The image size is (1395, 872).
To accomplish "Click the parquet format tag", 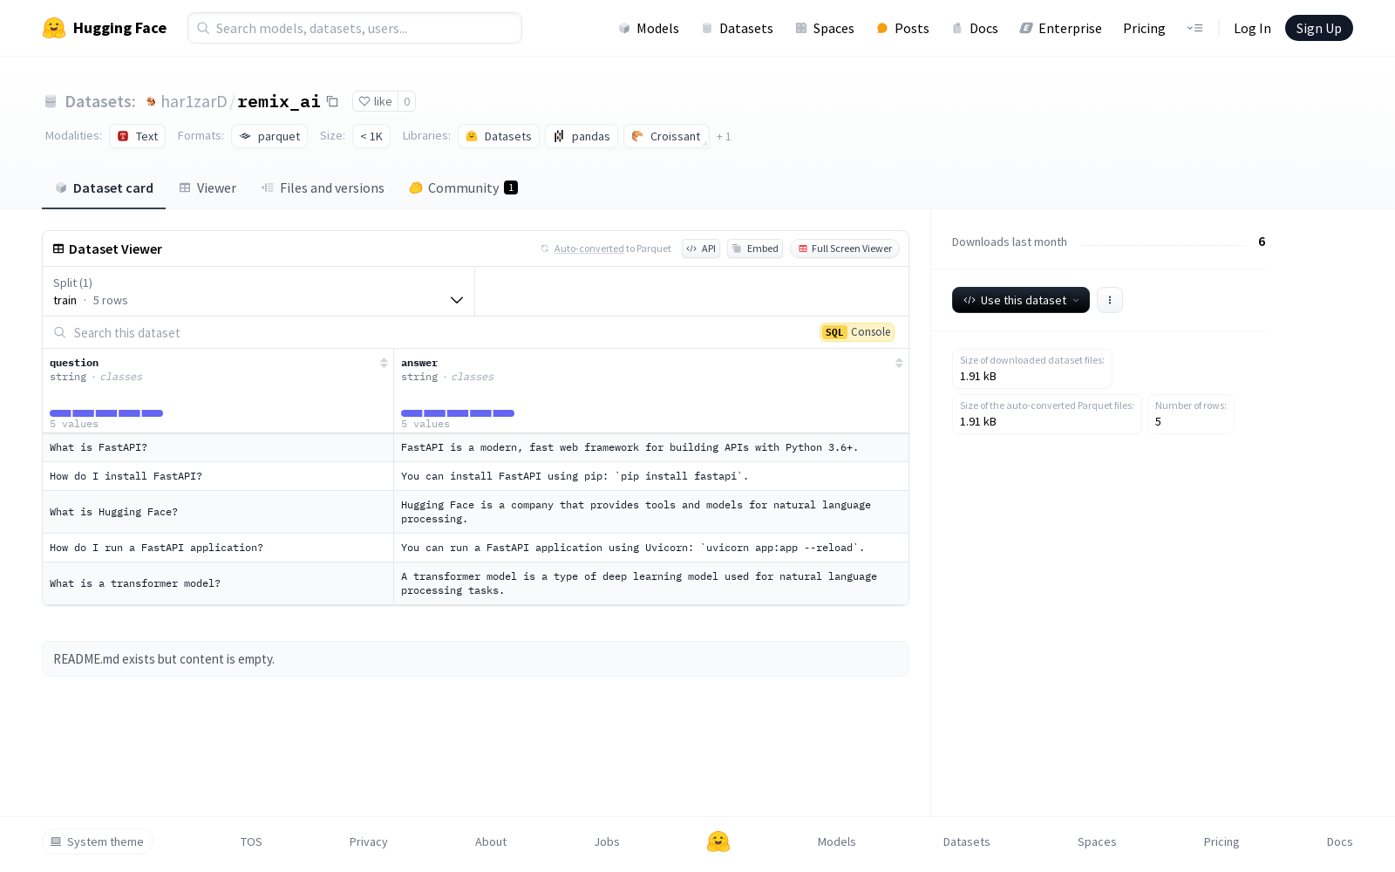I will [x=269, y=136].
